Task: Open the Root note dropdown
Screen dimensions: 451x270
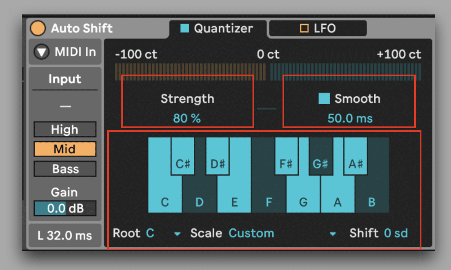Action: [x=177, y=234]
